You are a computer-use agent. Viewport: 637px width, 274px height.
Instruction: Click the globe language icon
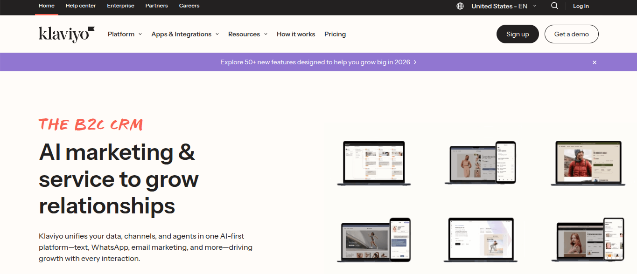pos(460,6)
